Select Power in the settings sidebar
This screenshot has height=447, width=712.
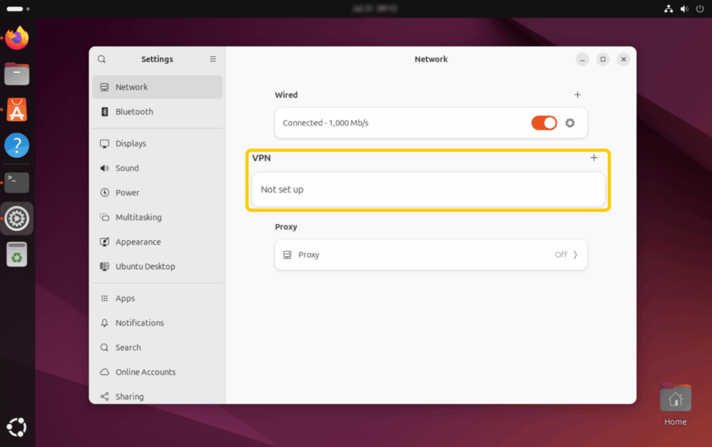127,193
